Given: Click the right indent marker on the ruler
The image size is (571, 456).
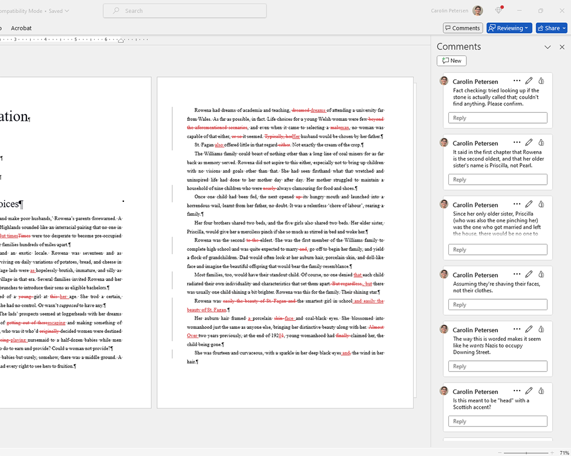Looking at the screenshot, I should coord(121,40).
